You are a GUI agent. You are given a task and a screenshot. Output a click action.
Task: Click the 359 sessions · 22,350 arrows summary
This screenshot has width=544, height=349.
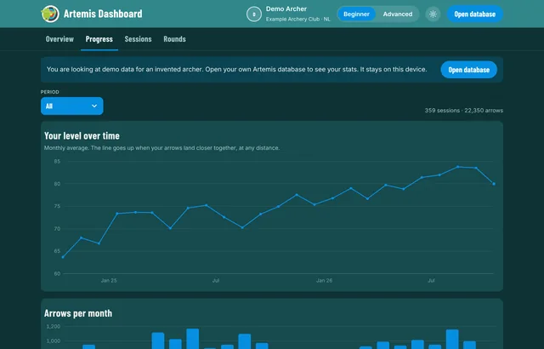[464, 111]
